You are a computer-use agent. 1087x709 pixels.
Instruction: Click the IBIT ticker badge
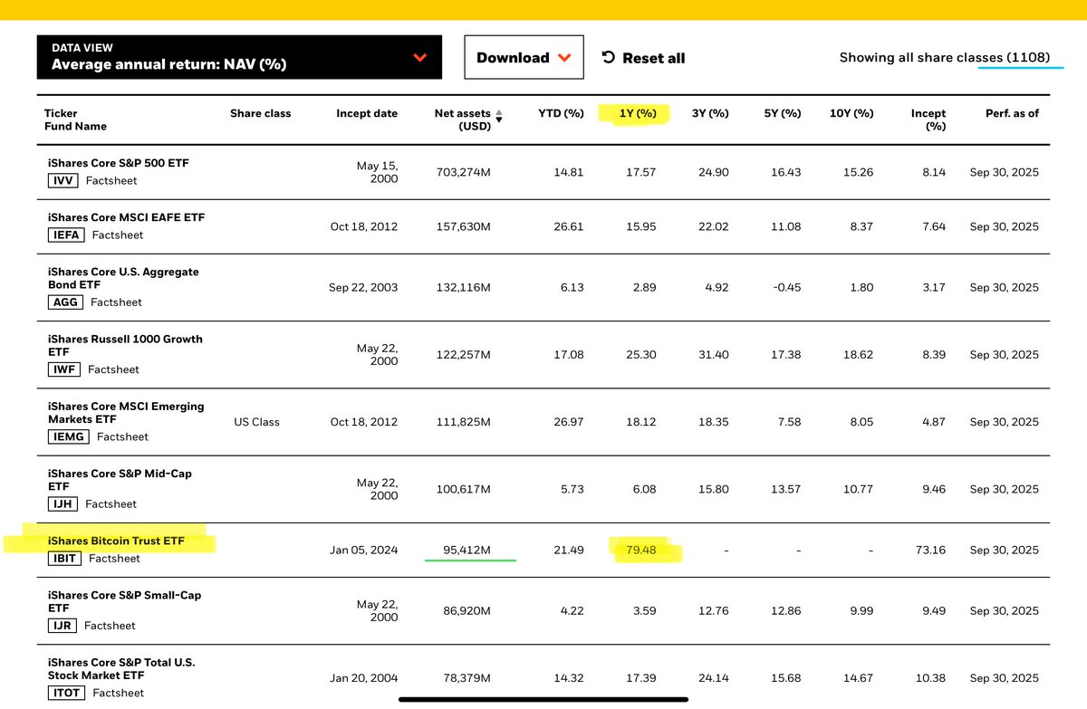(65, 558)
